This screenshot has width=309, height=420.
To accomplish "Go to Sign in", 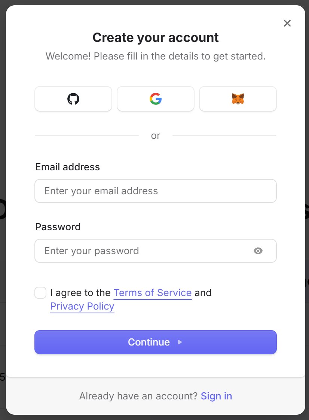I will [x=216, y=396].
